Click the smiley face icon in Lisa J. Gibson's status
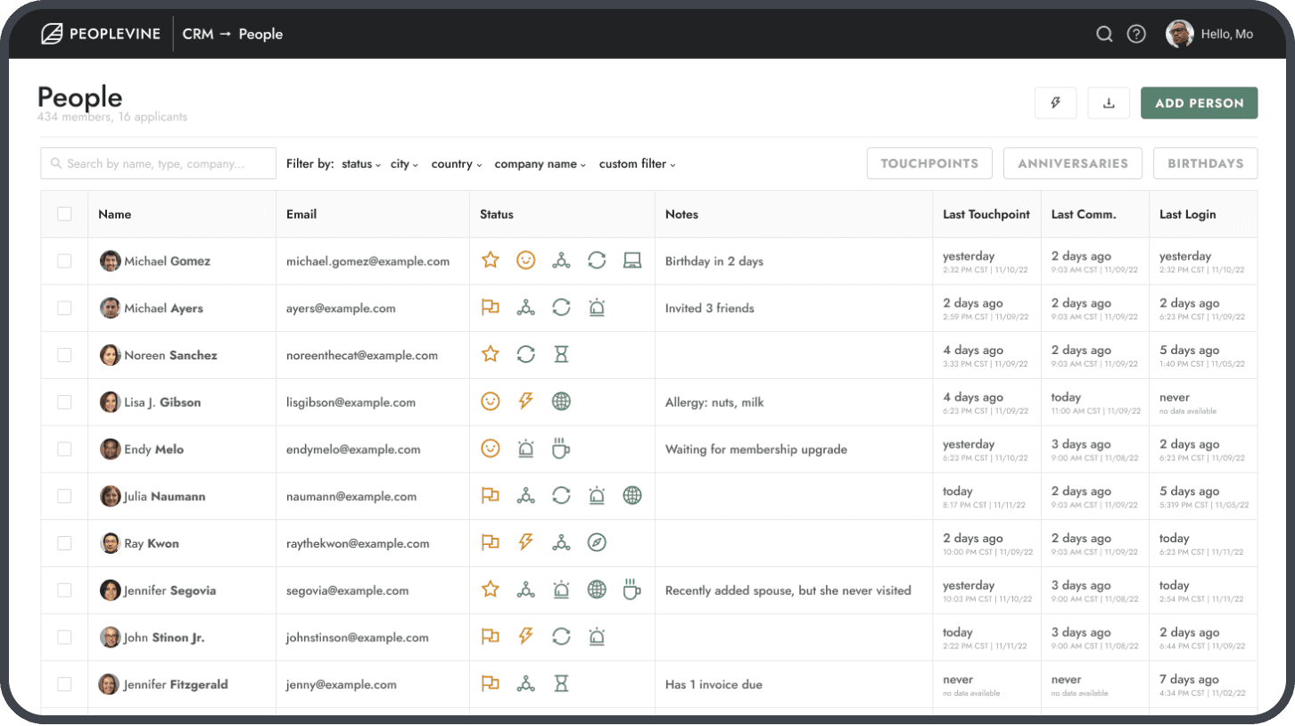The image size is (1295, 726). click(x=491, y=401)
